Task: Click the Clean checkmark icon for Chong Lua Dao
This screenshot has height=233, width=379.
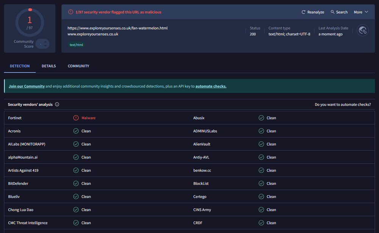Action: (x=76, y=210)
